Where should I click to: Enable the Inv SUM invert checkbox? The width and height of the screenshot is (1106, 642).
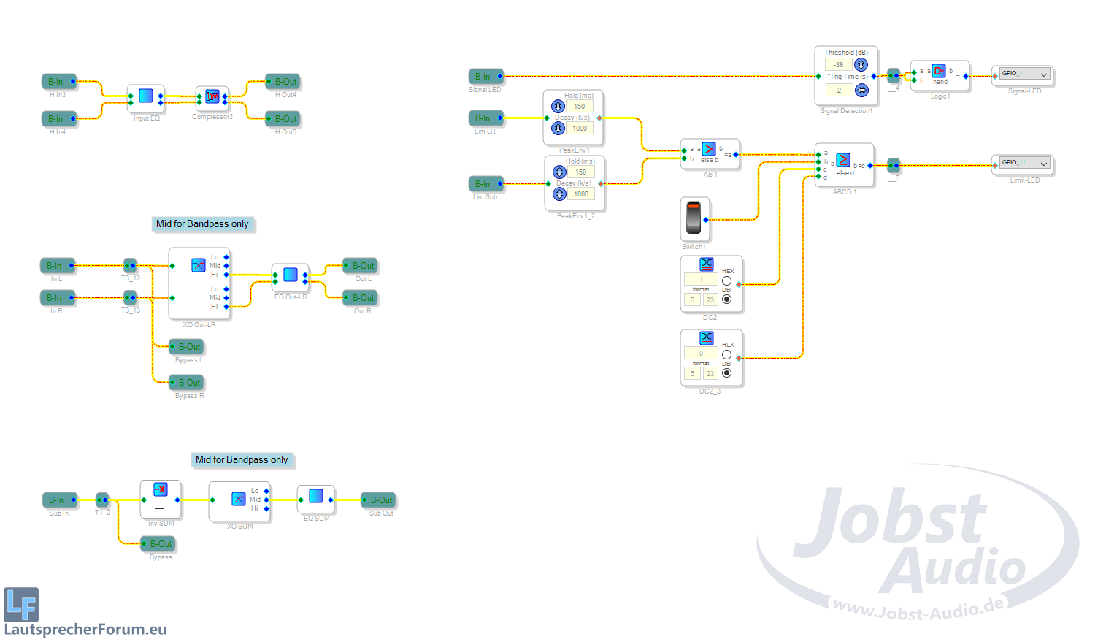pos(160,504)
